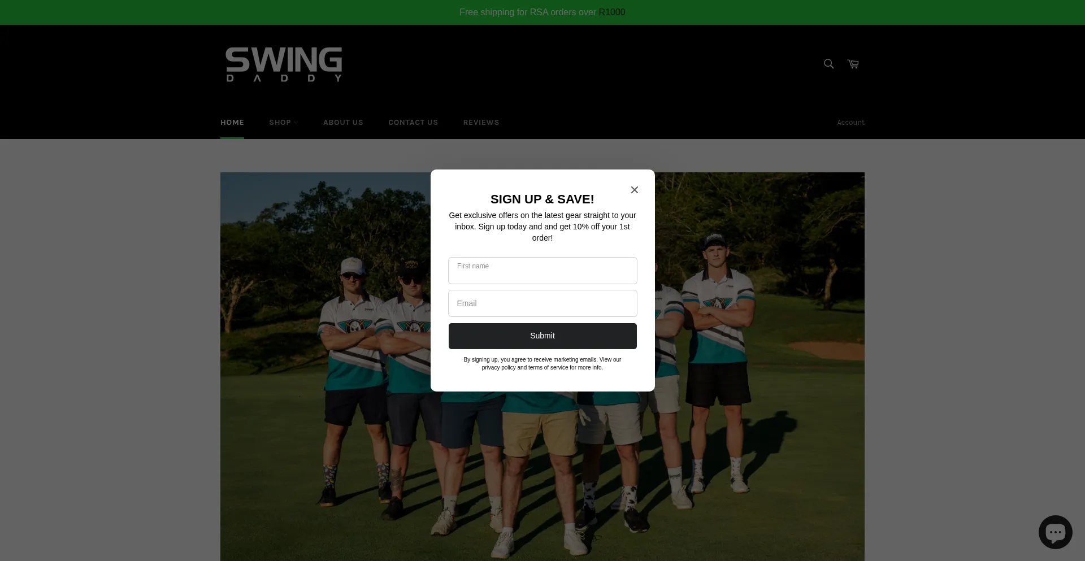1085x561 pixels.
Task: Focus the Email input field
Action: click(x=542, y=303)
